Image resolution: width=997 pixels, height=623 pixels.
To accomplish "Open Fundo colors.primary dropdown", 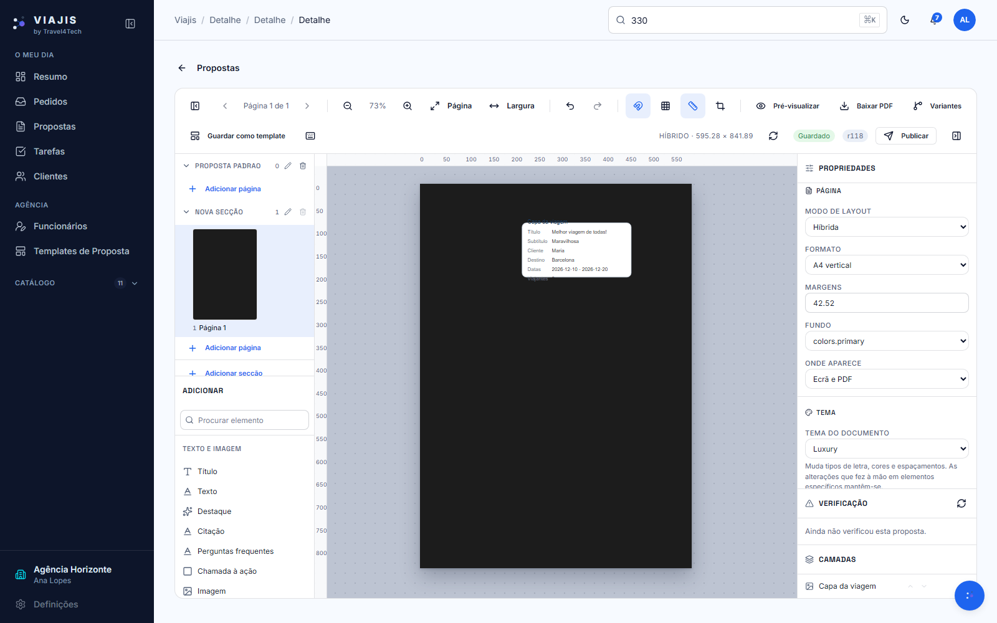I will coord(887,341).
